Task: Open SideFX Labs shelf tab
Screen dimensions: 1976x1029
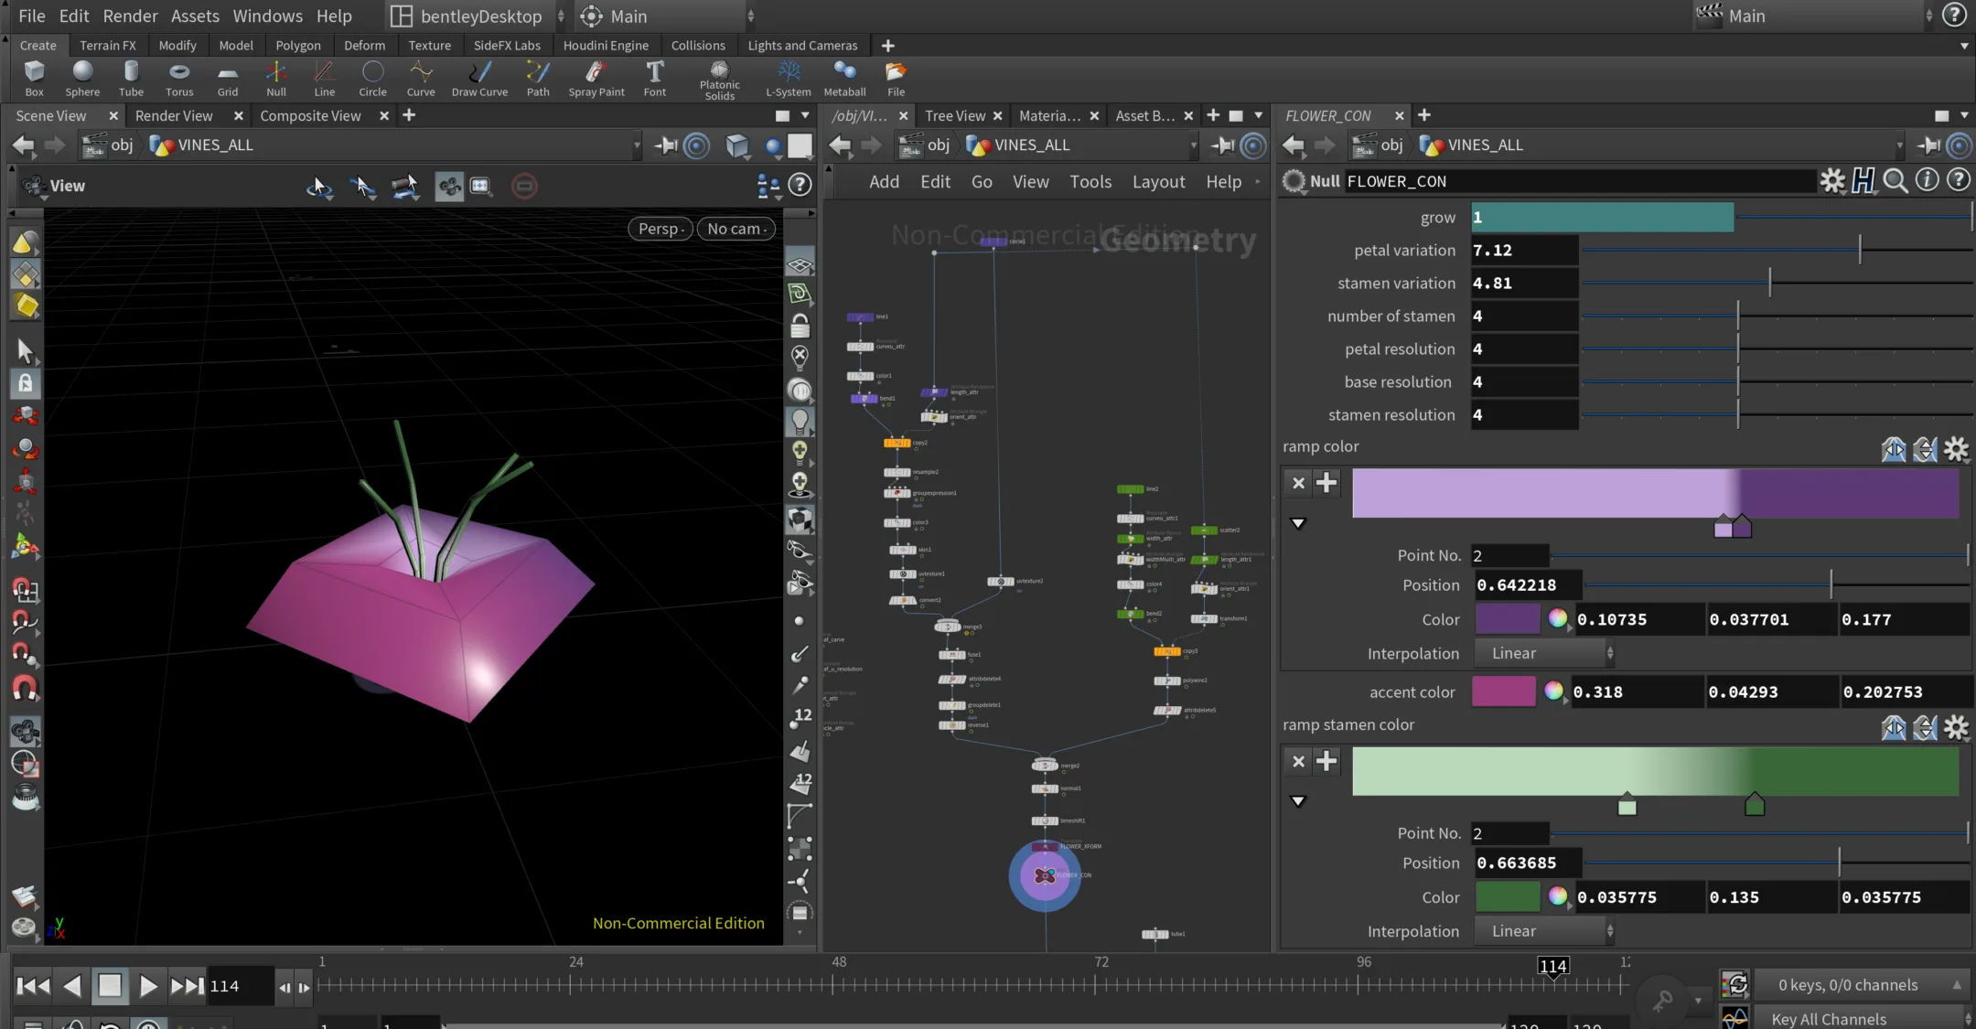Action: (507, 45)
